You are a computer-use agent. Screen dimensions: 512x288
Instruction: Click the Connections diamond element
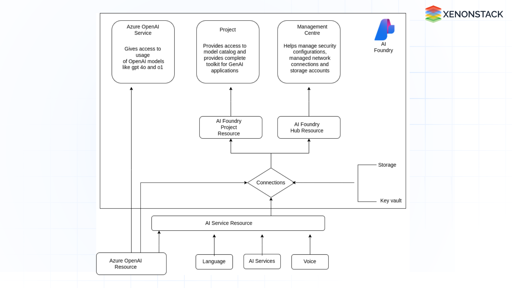pyautogui.click(x=270, y=182)
